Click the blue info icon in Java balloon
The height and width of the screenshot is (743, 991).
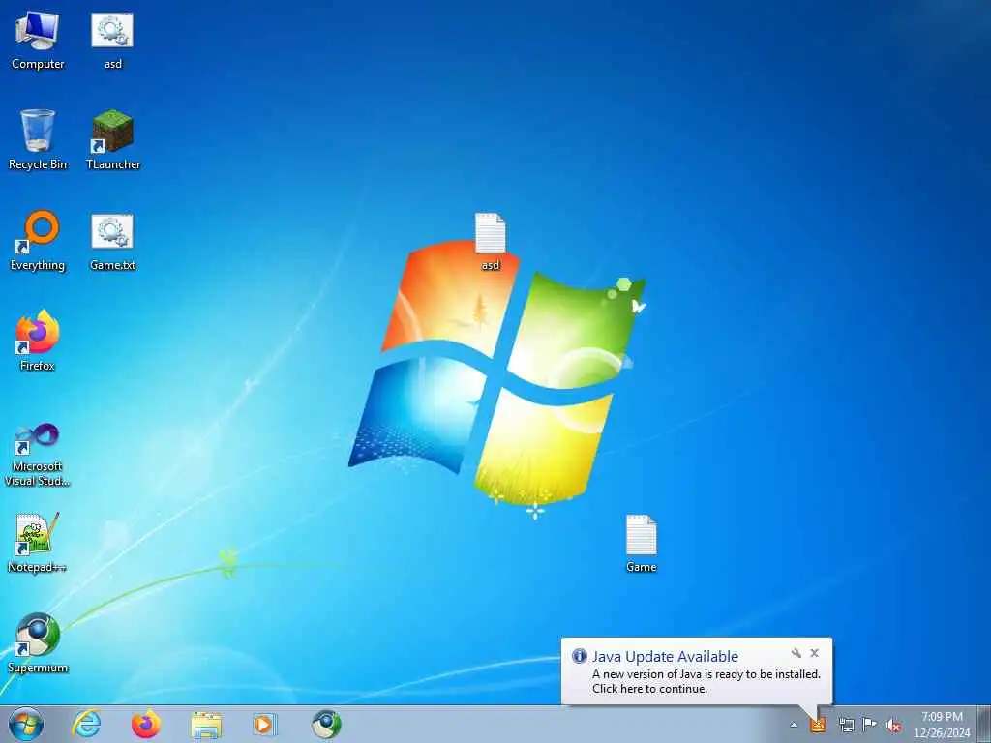(579, 656)
